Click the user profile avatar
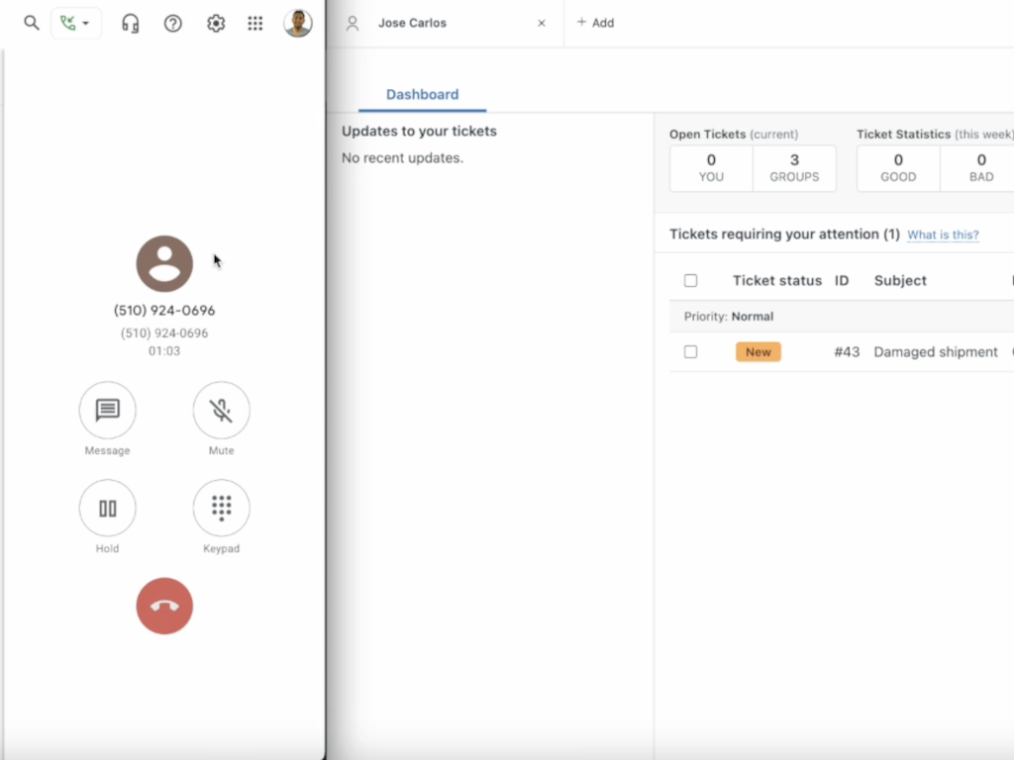The image size is (1014, 760). 298,23
